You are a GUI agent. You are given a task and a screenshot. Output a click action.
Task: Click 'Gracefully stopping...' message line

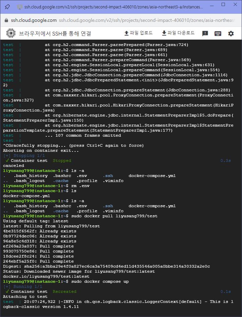pos(73,145)
